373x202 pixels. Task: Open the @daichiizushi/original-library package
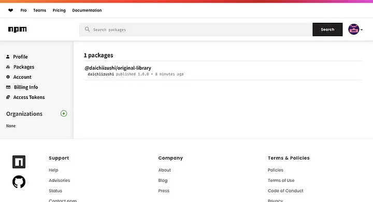tap(118, 68)
